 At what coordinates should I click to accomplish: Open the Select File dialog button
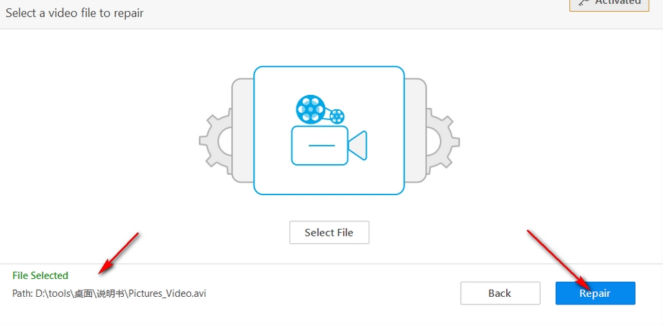(x=329, y=232)
